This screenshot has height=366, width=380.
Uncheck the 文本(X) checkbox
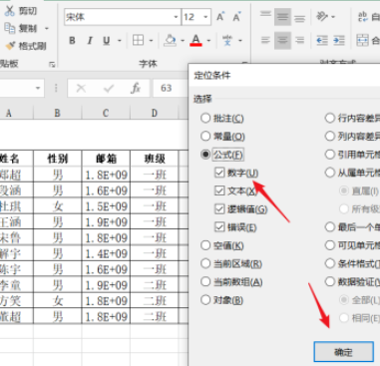pyautogui.click(x=219, y=190)
